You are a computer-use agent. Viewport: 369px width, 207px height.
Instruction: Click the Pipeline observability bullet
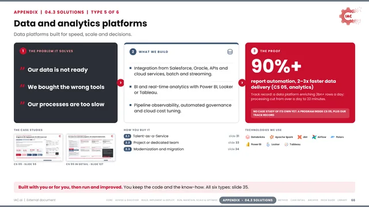(x=183, y=108)
